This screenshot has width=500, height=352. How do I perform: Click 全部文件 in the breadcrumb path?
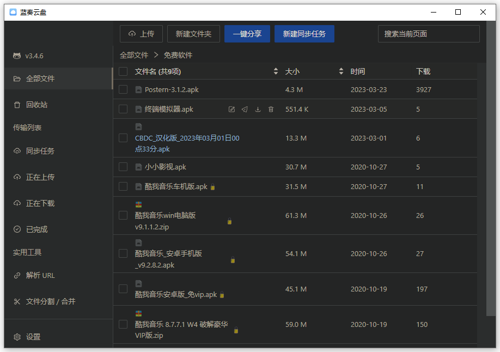tap(134, 55)
